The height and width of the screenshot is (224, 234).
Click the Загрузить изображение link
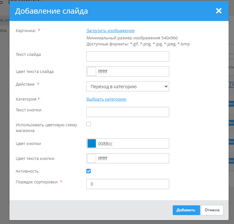(110, 31)
